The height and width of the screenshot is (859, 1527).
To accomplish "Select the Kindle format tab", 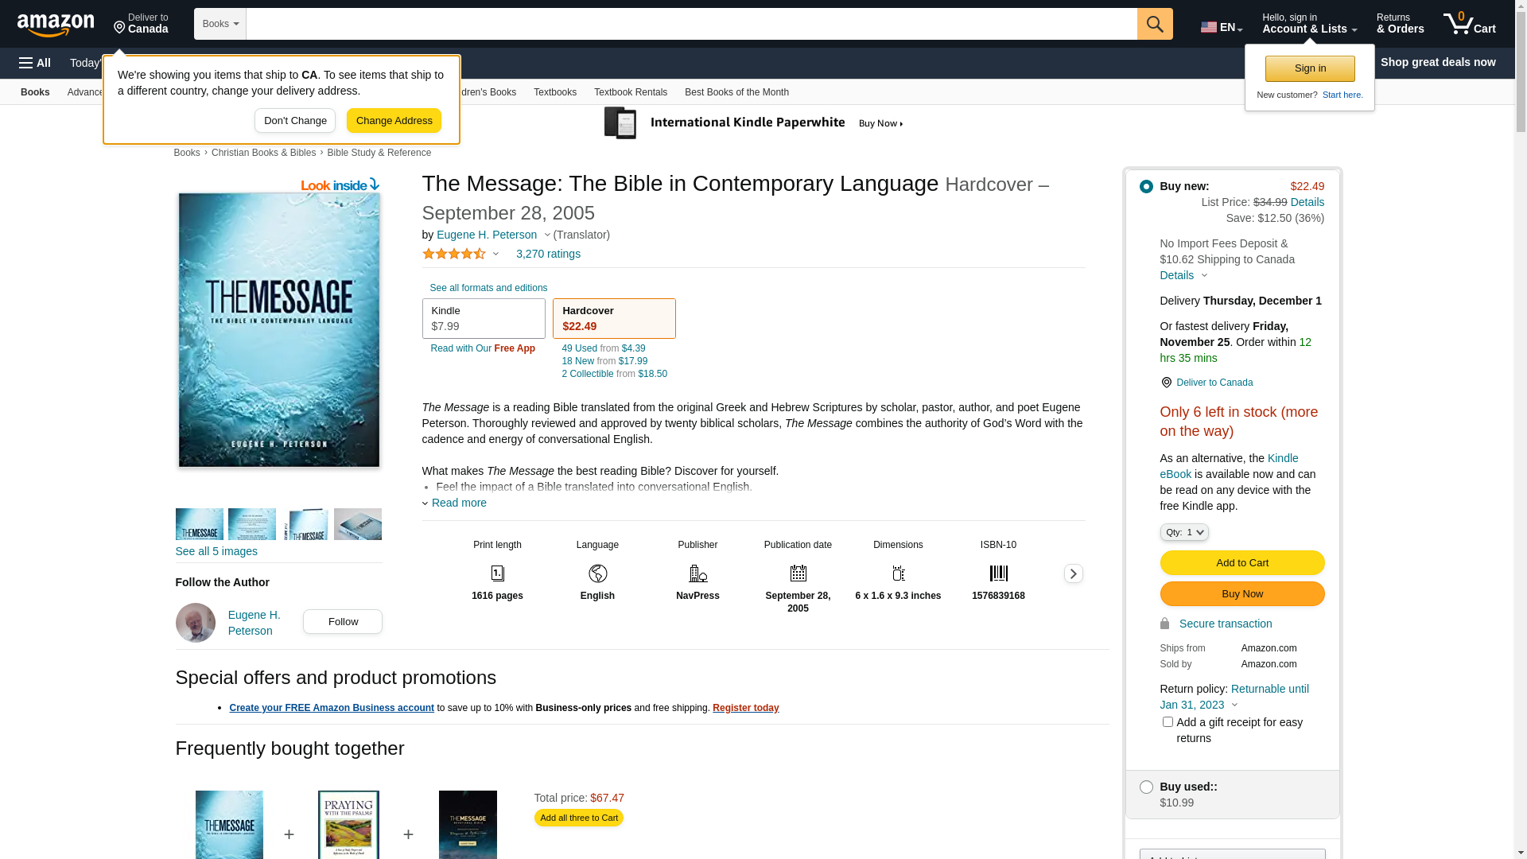I will point(484,318).
